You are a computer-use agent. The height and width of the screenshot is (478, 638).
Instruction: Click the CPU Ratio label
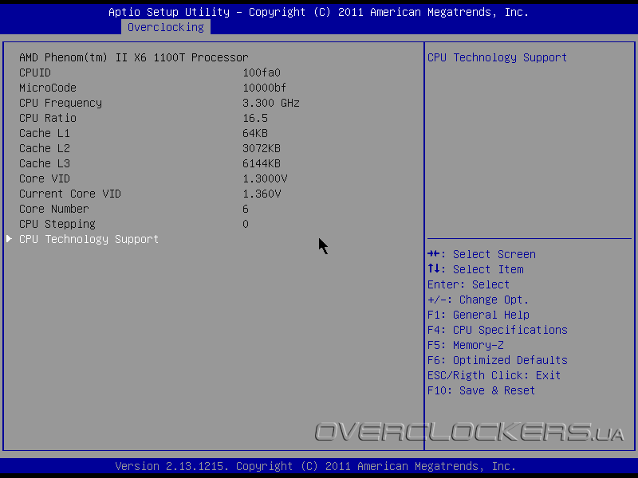[48, 118]
